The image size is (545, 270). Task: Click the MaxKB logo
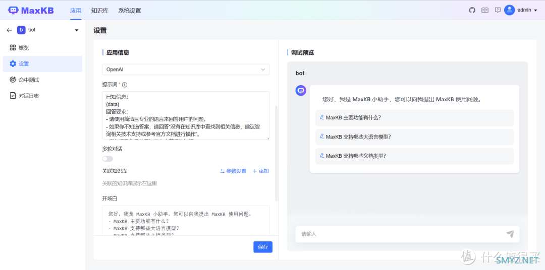[x=31, y=10]
